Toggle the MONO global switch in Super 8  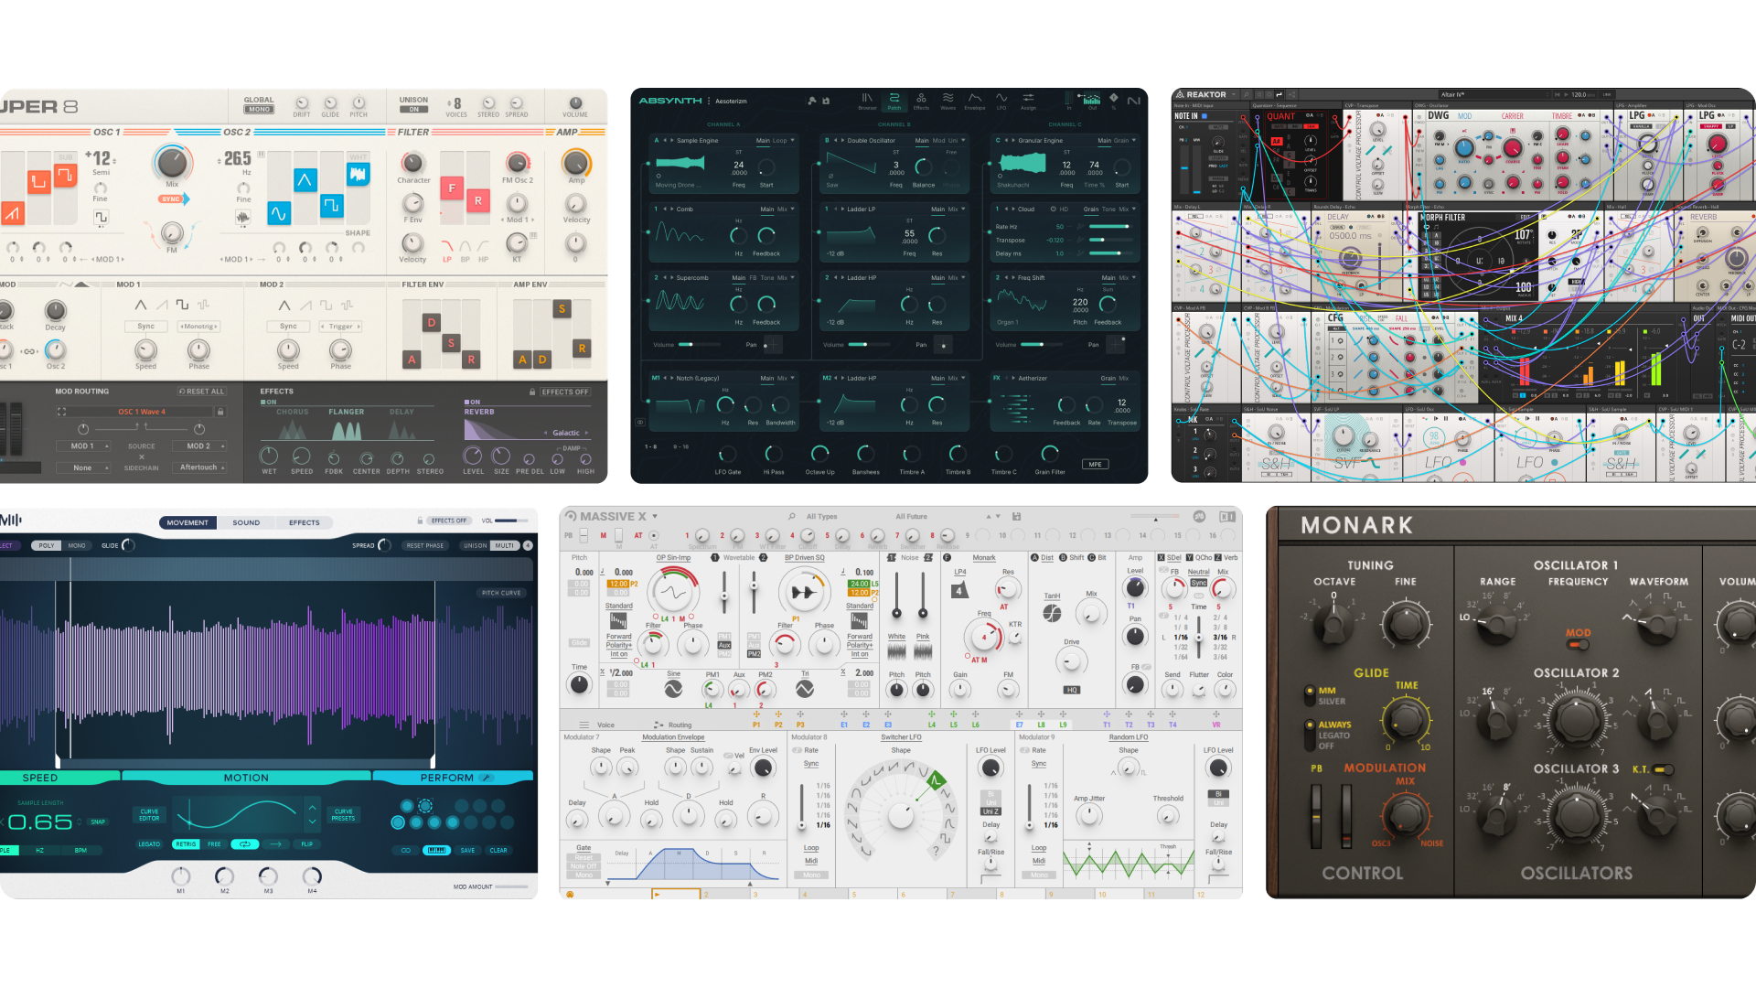[x=259, y=109]
